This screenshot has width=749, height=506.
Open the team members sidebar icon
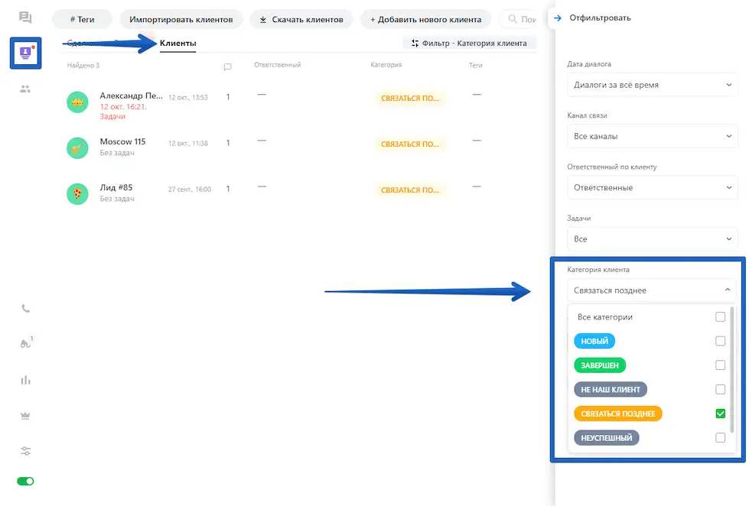pyautogui.click(x=25, y=89)
